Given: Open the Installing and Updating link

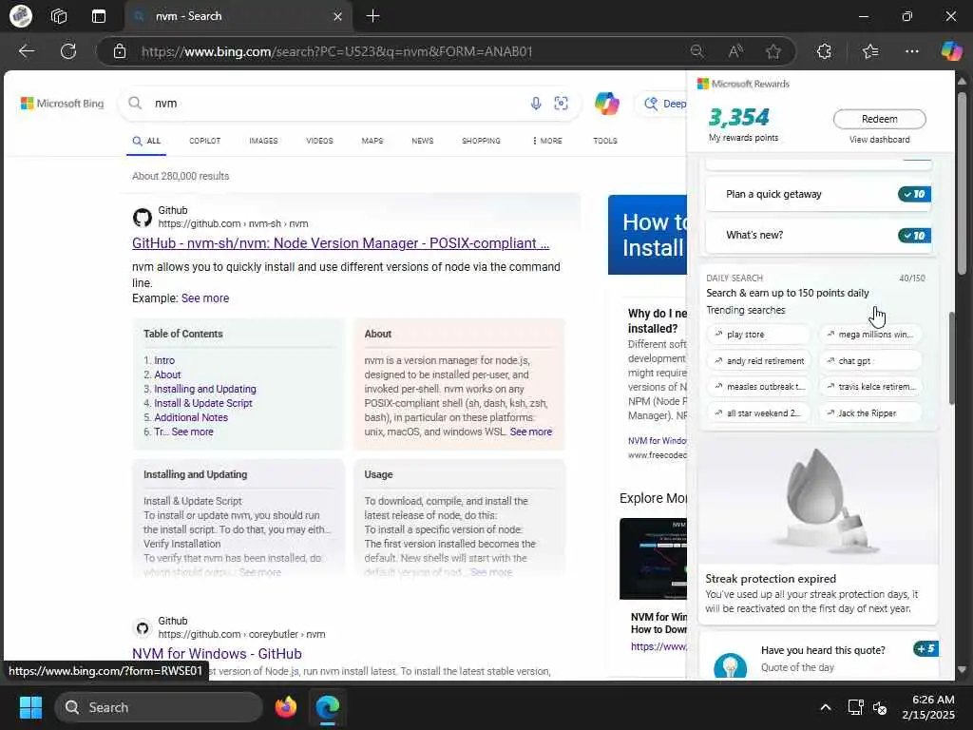Looking at the screenshot, I should (x=205, y=389).
